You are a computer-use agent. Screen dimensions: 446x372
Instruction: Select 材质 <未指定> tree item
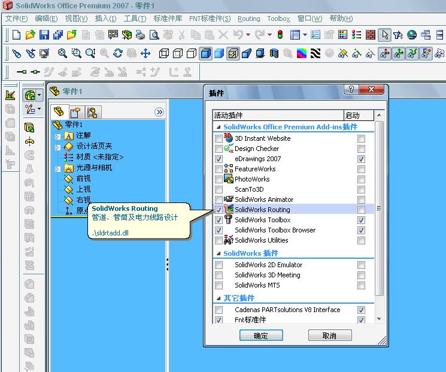coord(99,157)
